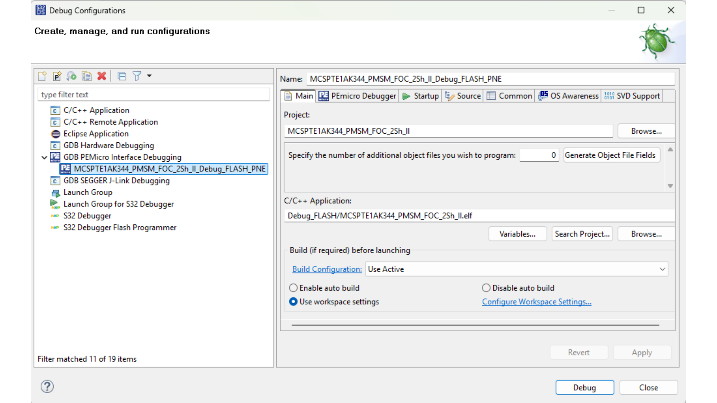Click the configuration Name field
The height and width of the screenshot is (403, 717).
point(490,79)
